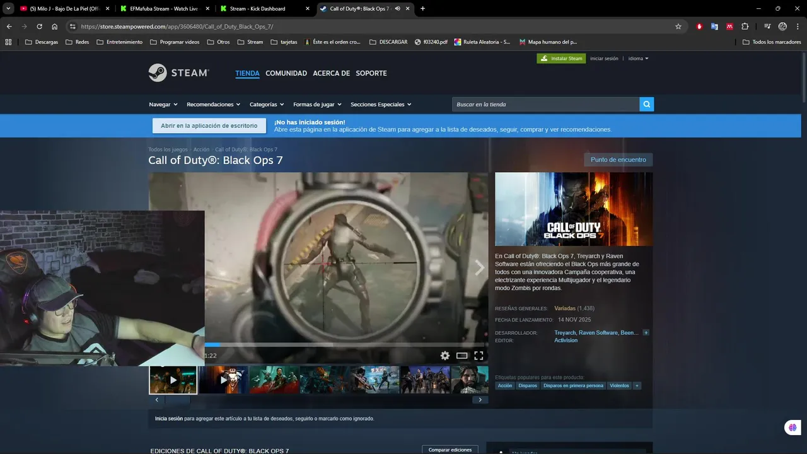This screenshot has height=454, width=807.
Task: Seek in the video progress bar
Action: click(345, 345)
